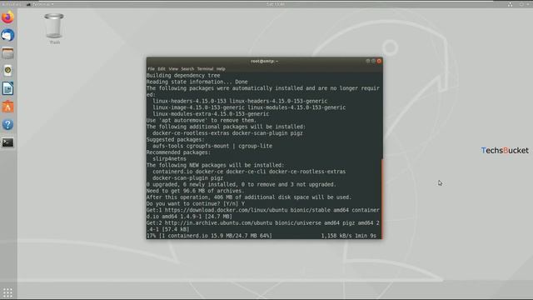The width and height of the screenshot is (533, 300).
Task: Open Activities overview in top bar
Action: 12,4
